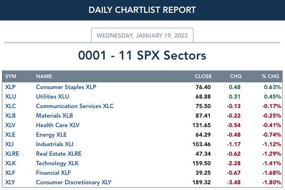Sort by CHG column header

point(236,76)
